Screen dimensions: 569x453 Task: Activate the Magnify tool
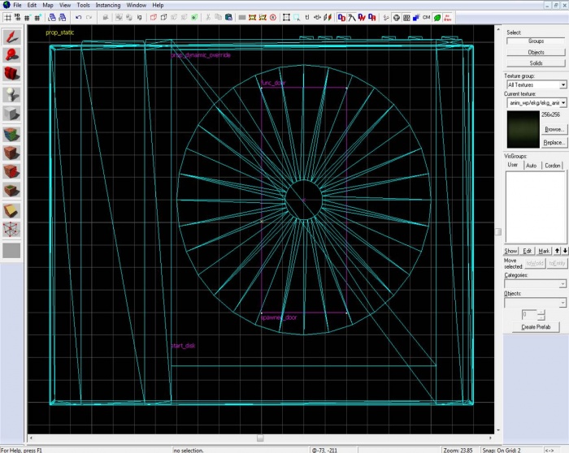[11, 55]
